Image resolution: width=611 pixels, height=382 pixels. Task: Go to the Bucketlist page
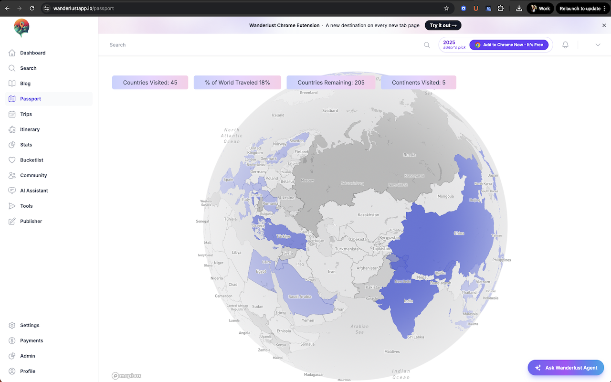pos(49,160)
